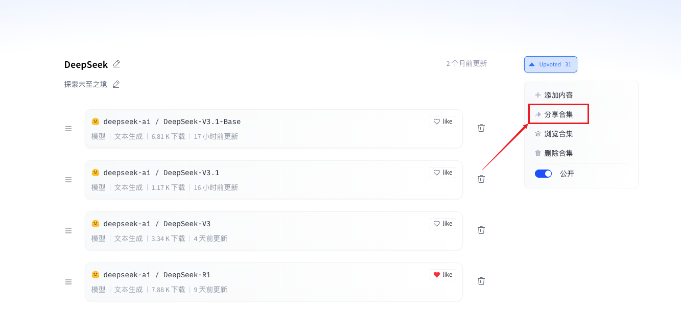The height and width of the screenshot is (313, 681).
Task: Unlike the DeepSeek-R1 model
Action: click(x=443, y=275)
